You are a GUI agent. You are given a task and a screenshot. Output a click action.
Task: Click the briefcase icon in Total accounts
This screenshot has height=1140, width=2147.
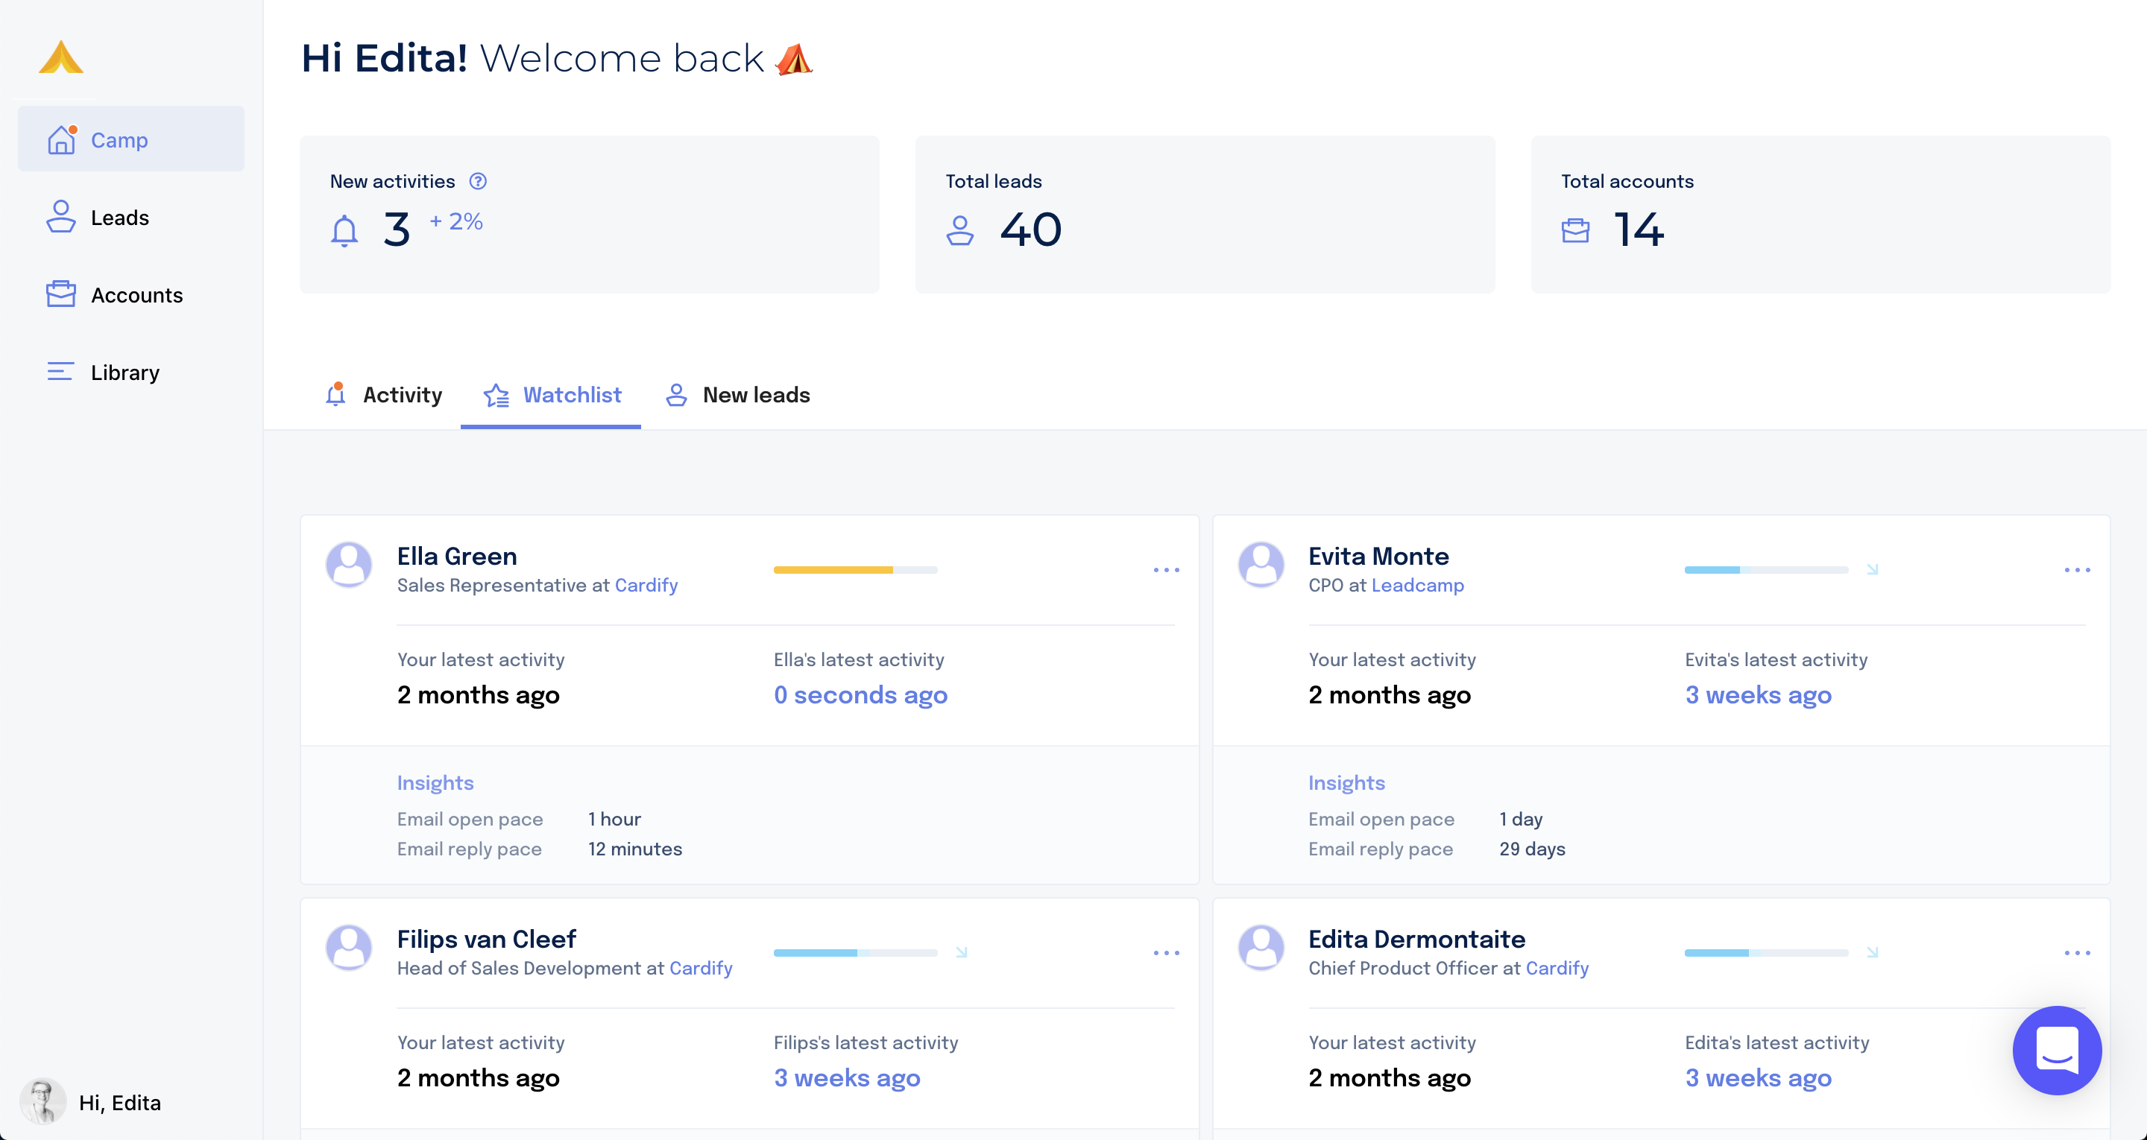(x=1574, y=230)
